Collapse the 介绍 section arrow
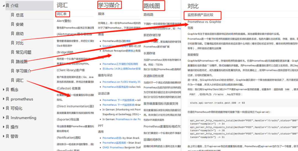The width and height of the screenshot is (298, 151). pyautogui.click(x=3, y=6)
